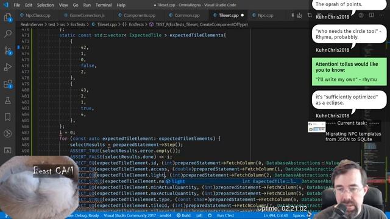Click line number 473 in gutter
Screen dimensions: 390x219
coord(26,47)
